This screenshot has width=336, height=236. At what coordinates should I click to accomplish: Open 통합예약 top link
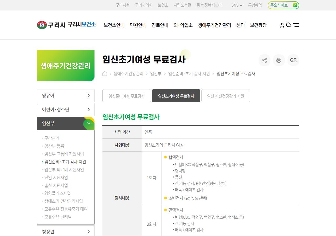click(x=255, y=5)
